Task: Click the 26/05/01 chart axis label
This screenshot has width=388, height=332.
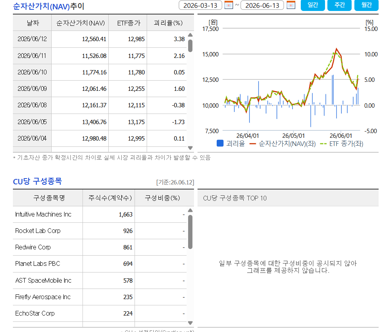Action: [293, 136]
